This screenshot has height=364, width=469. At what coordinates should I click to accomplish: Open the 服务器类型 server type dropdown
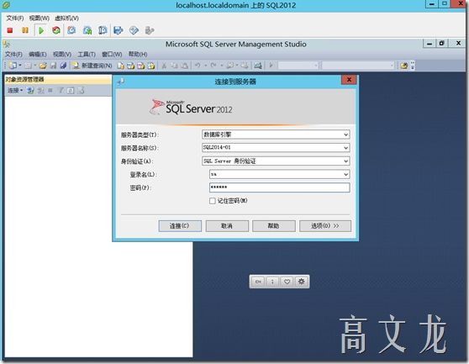[x=345, y=135]
